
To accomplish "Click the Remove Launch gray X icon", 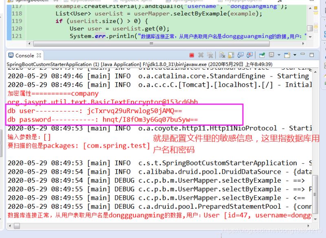I will pos(201,55).
